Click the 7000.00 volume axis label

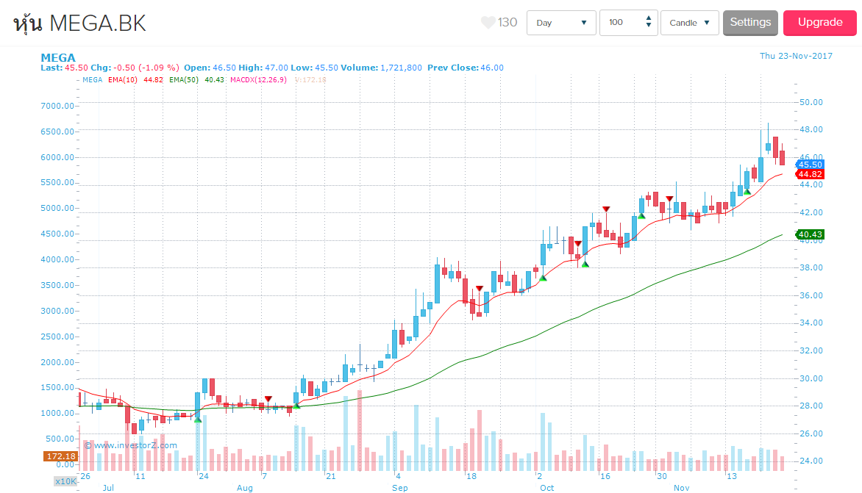point(57,105)
